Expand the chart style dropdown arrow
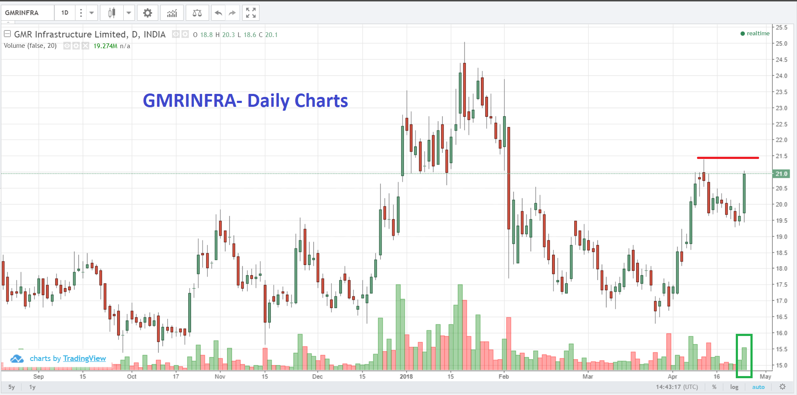This screenshot has height=395, width=797. pos(128,13)
